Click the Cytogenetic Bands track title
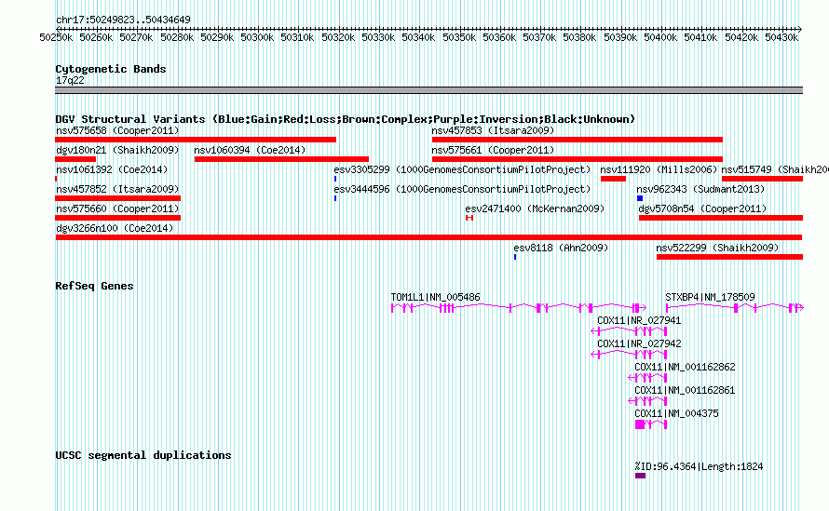The image size is (829, 511). (x=111, y=69)
